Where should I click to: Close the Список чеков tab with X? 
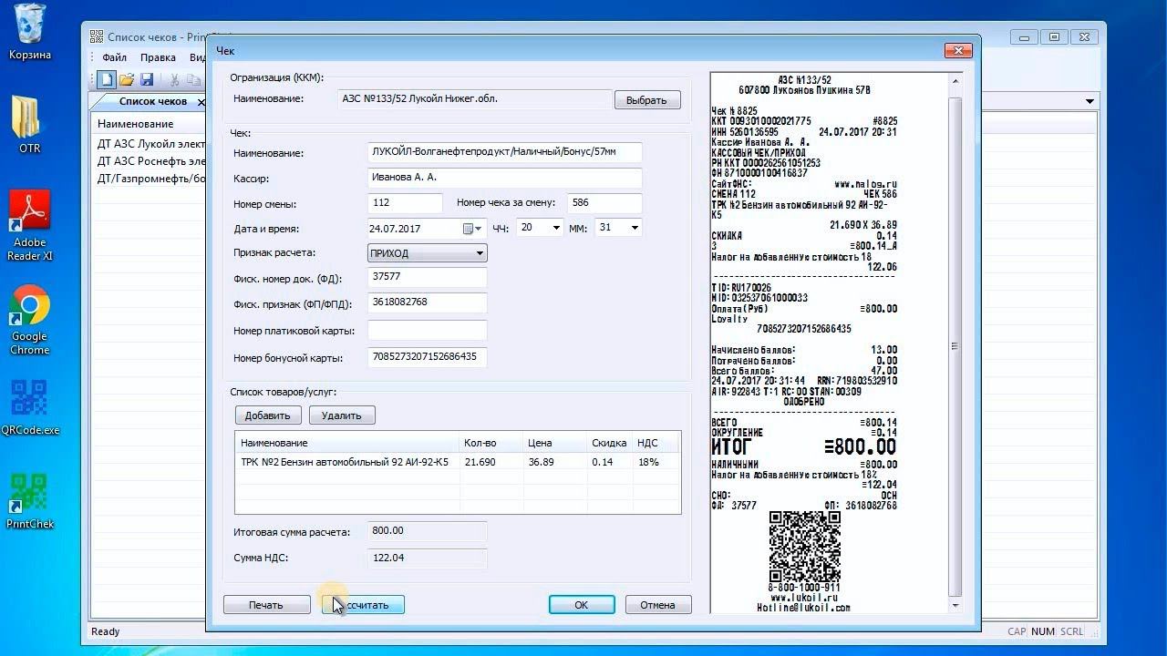coord(202,101)
